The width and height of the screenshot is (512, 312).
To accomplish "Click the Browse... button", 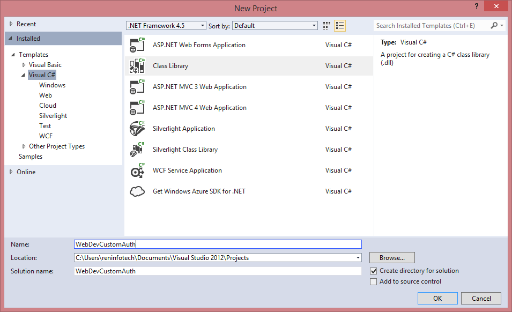I will tap(392, 258).
